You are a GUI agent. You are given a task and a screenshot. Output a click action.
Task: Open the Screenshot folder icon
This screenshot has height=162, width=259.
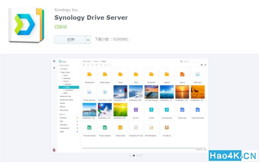click(x=151, y=75)
